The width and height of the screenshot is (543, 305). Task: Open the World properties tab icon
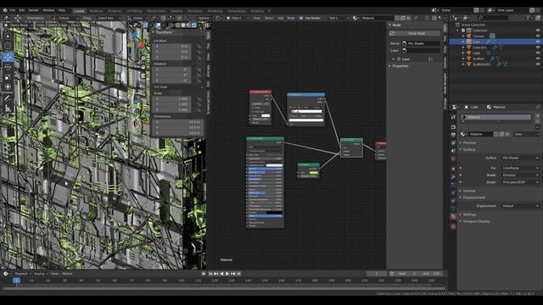pos(453,158)
